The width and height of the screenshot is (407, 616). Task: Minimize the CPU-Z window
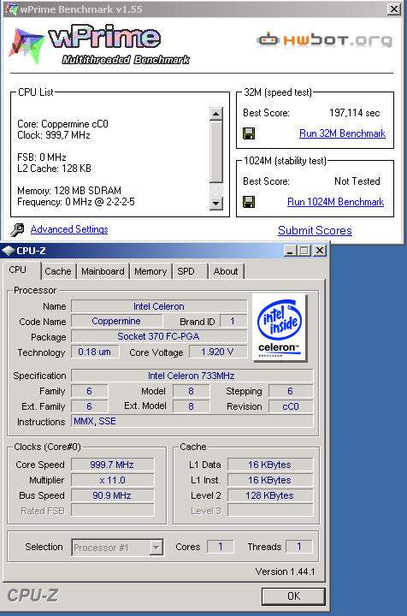[290, 251]
